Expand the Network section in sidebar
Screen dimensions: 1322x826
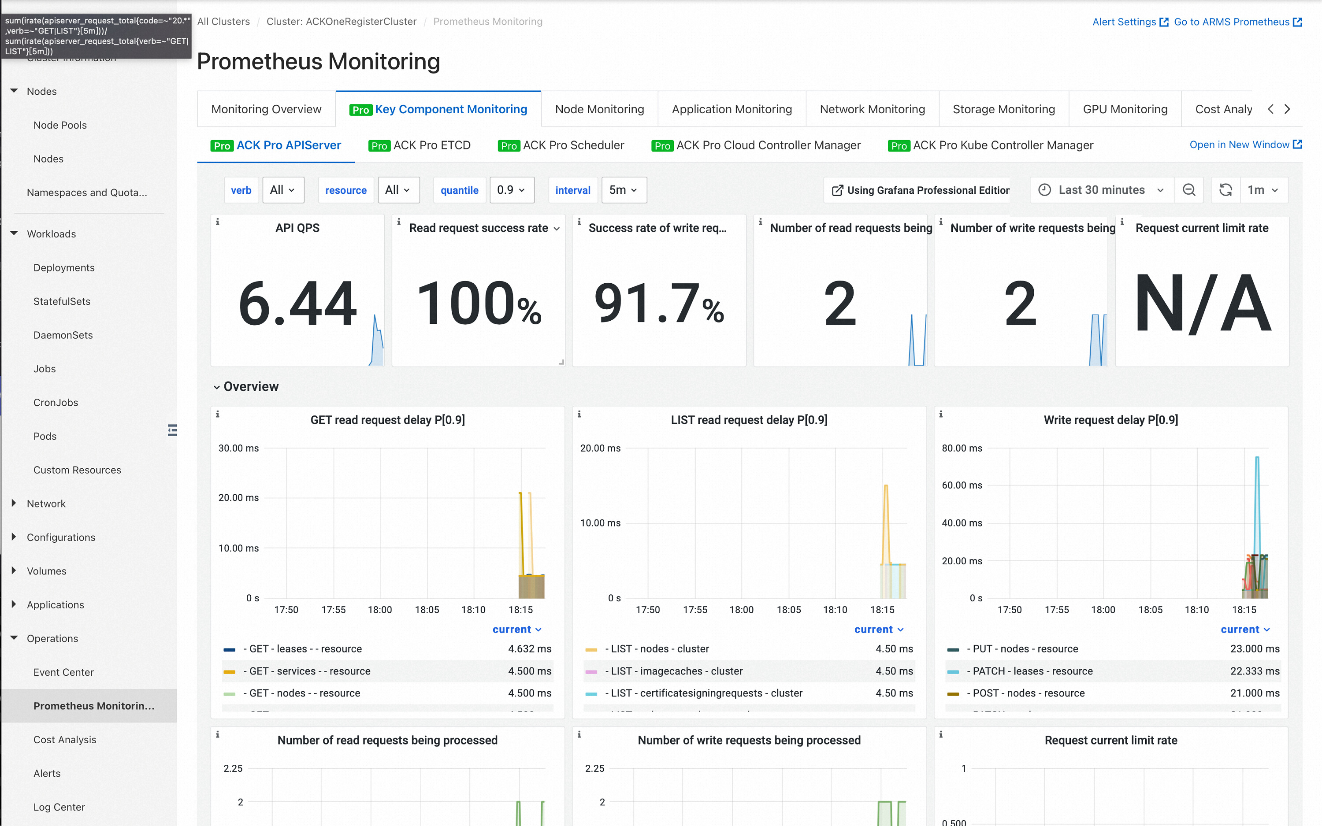(x=14, y=503)
